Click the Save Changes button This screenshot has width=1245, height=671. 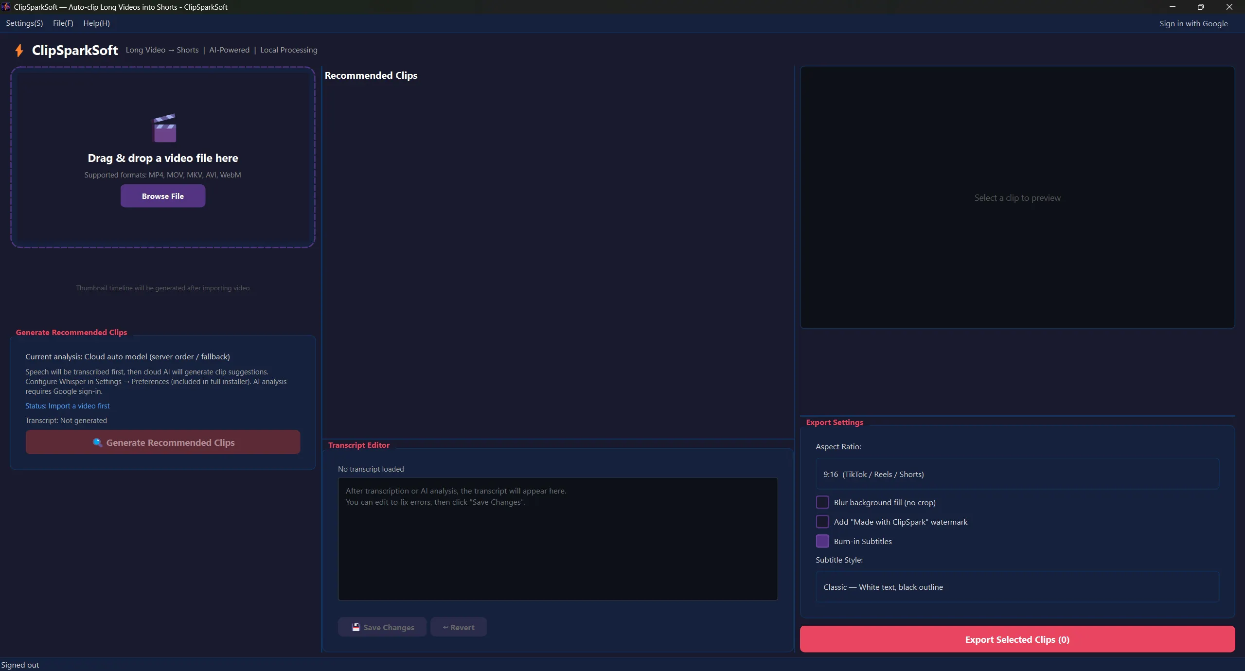pyautogui.click(x=382, y=627)
